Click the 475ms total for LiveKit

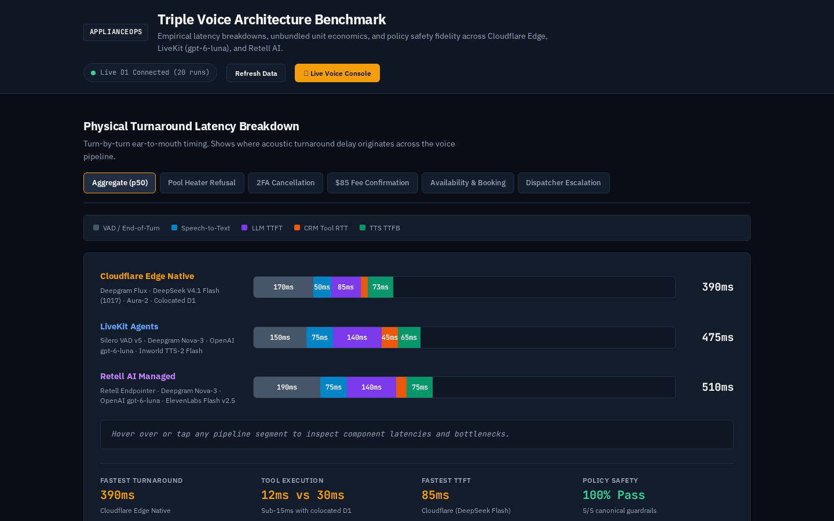coord(718,337)
